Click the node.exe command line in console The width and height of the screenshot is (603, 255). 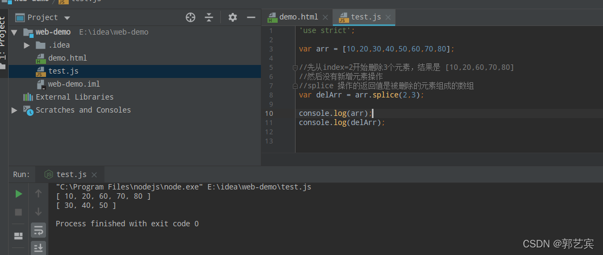coord(183,187)
